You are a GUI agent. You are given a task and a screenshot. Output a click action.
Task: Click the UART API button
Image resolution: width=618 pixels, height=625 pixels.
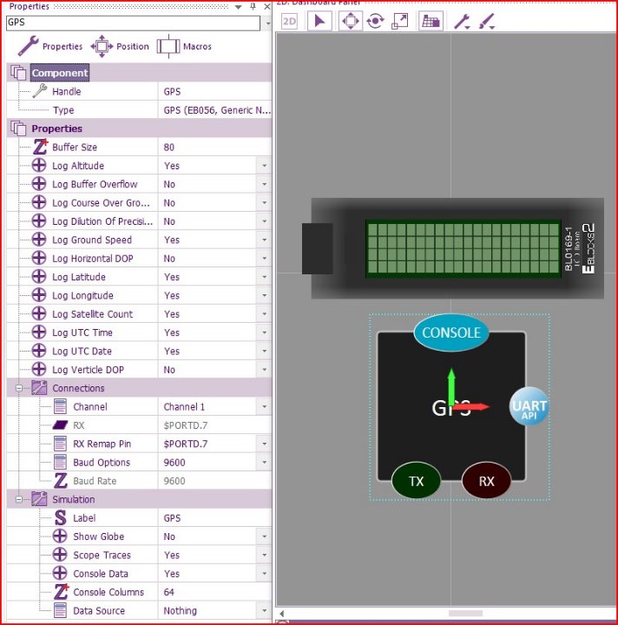[x=529, y=406]
